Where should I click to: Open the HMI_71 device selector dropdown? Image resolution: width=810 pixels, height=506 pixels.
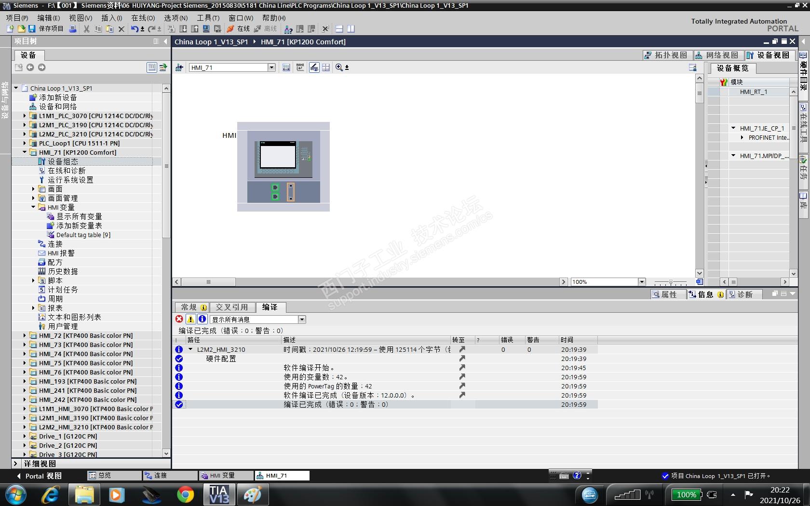pos(271,67)
